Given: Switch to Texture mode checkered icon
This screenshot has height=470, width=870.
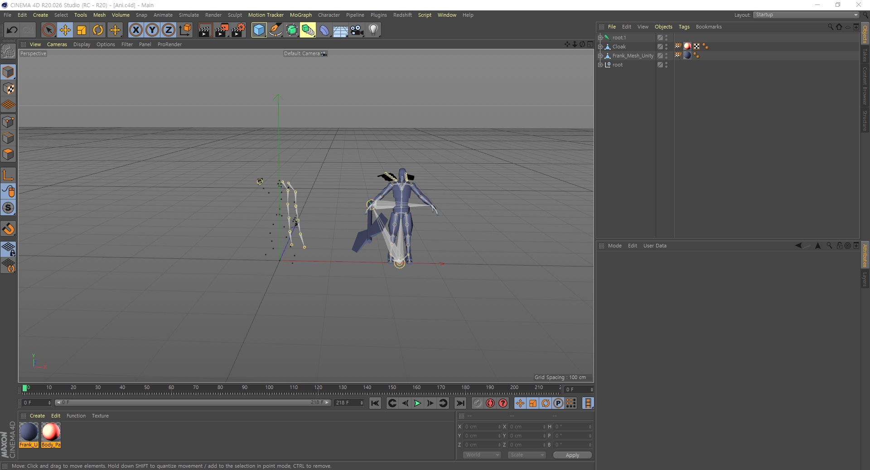Looking at the screenshot, I should pos(8,89).
